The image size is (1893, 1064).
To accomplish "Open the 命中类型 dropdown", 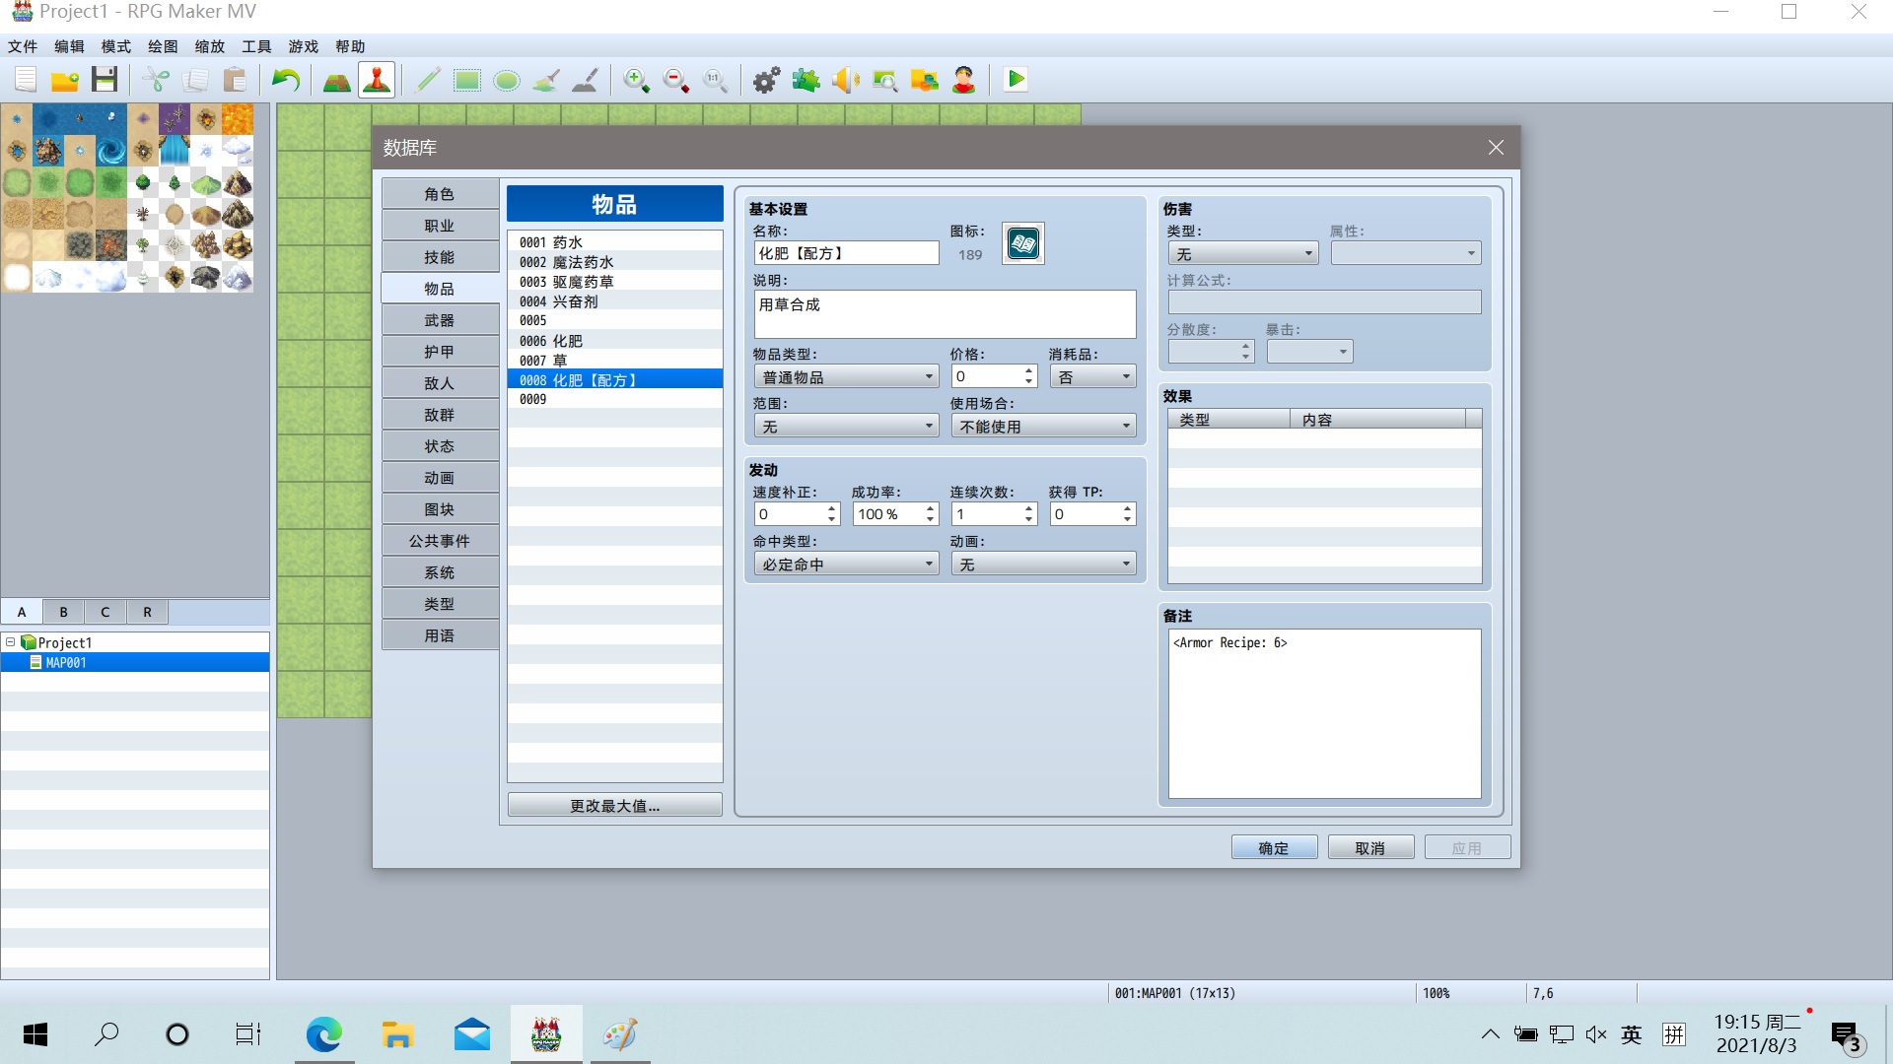I will click(x=846, y=564).
